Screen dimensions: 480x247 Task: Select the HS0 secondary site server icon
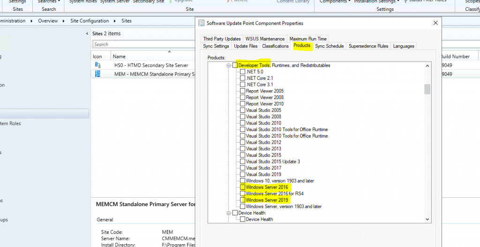pos(97,65)
